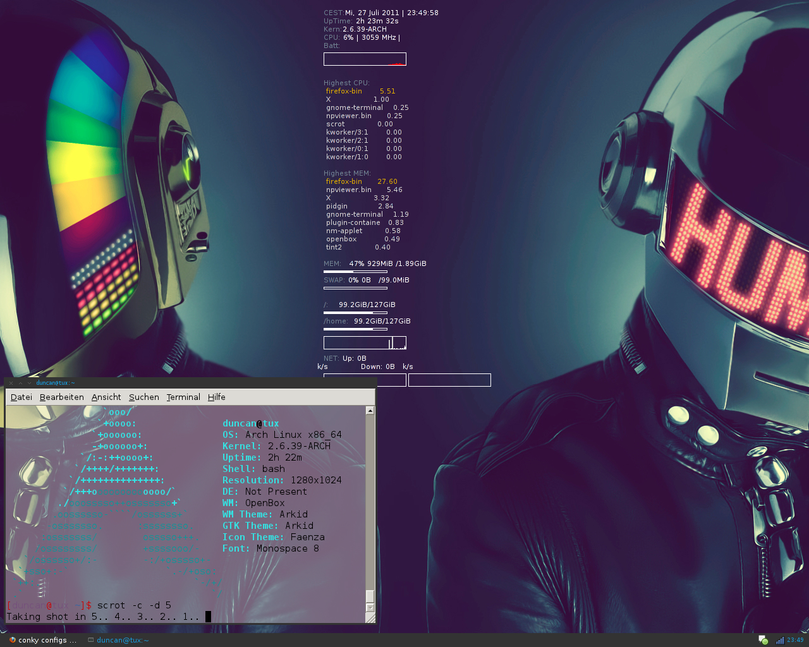Open the Datei menu

point(21,397)
